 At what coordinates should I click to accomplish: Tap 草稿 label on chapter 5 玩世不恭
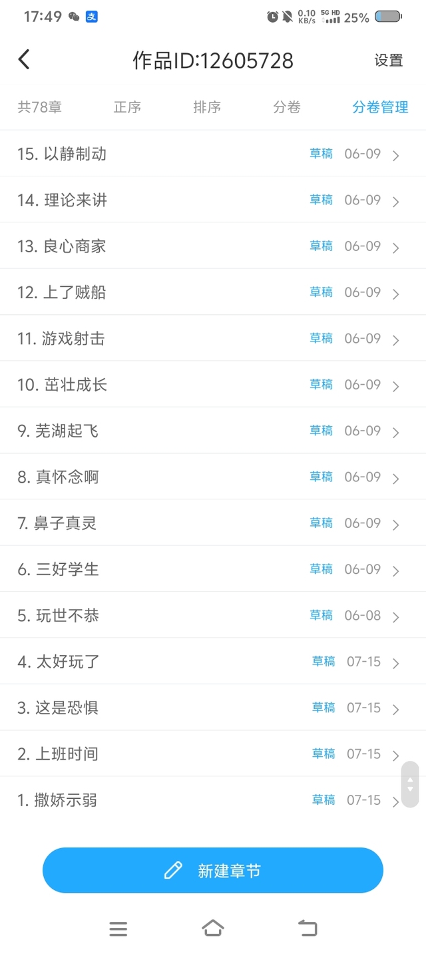click(x=321, y=615)
